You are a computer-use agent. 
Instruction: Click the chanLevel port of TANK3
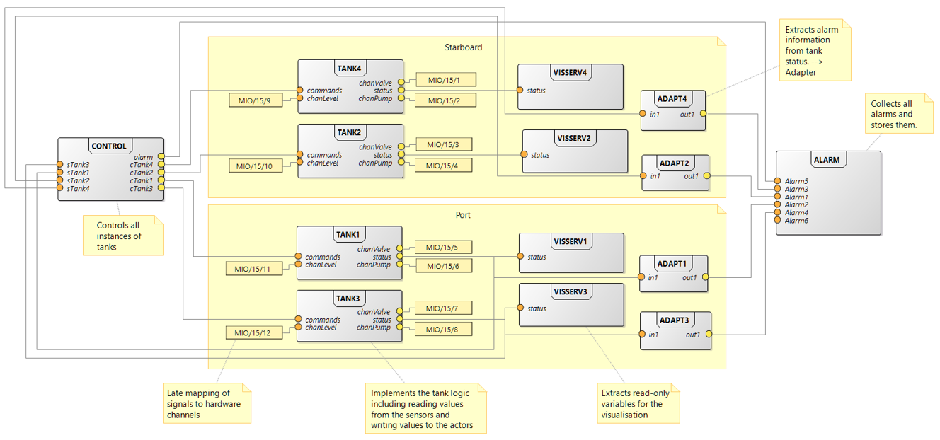[x=299, y=328]
